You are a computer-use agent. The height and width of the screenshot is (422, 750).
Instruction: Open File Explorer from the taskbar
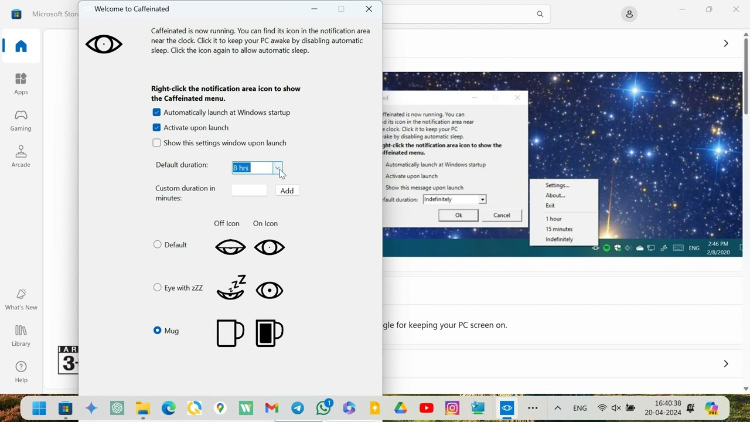143,408
